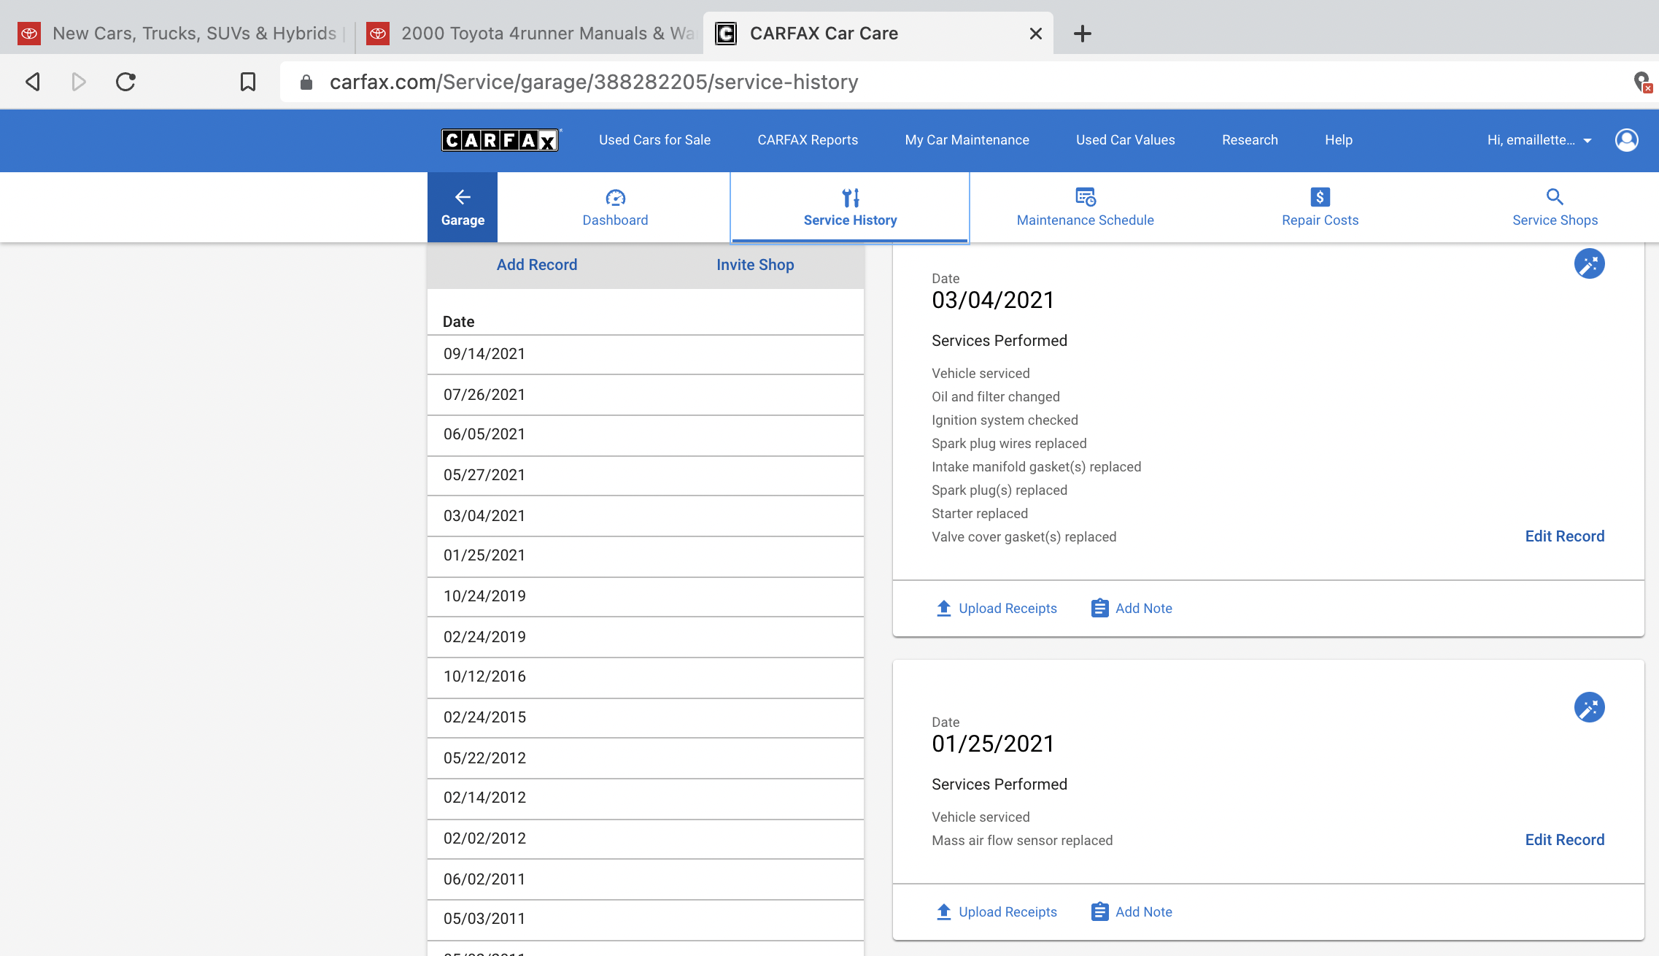Click the CARFAX logo

pyautogui.click(x=500, y=140)
